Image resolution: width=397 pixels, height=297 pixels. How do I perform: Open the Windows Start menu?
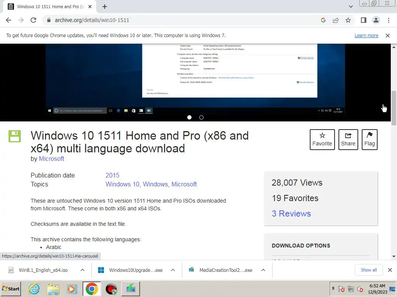[11, 288]
